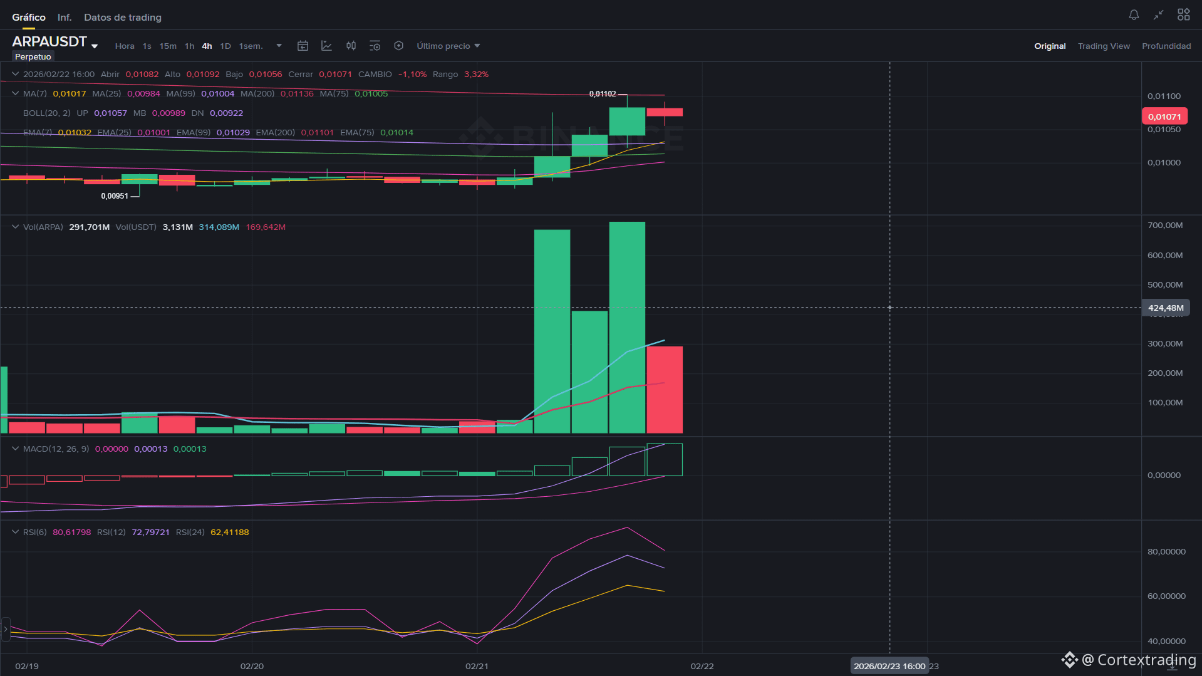Select the 1h interval
Image resolution: width=1202 pixels, height=676 pixels.
point(189,46)
